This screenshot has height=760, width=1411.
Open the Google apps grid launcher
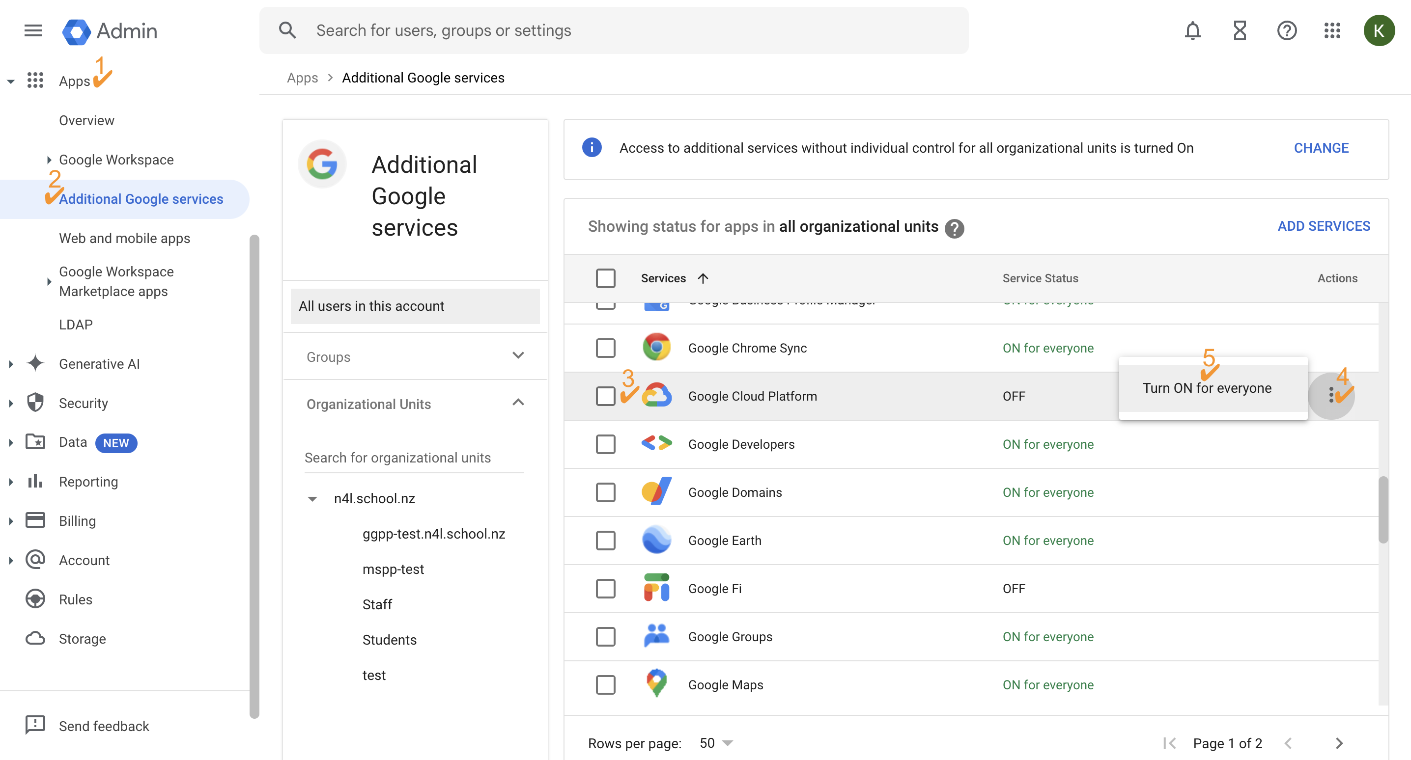1333,30
